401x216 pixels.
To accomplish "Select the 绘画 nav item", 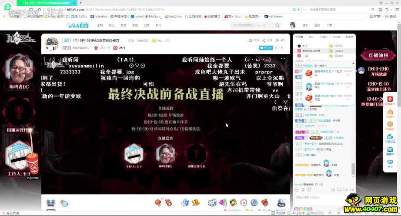I will 147,25.
